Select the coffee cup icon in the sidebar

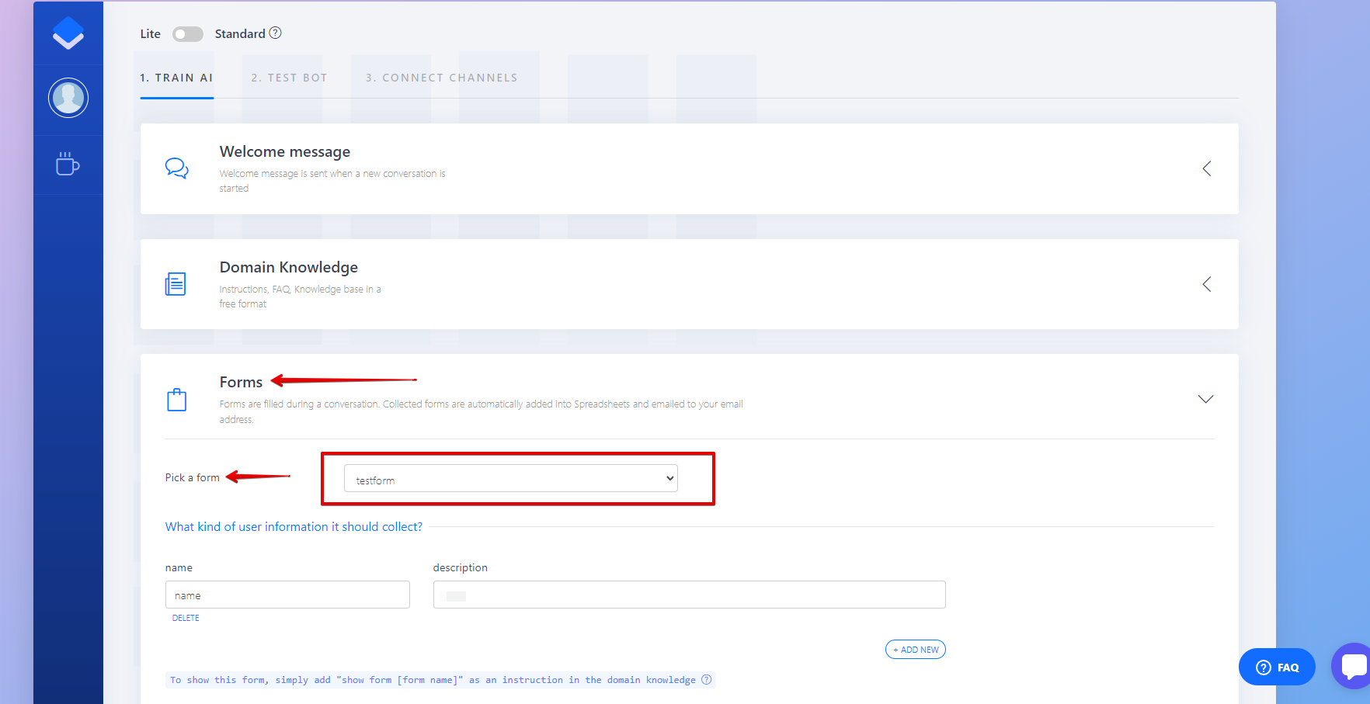point(68,165)
